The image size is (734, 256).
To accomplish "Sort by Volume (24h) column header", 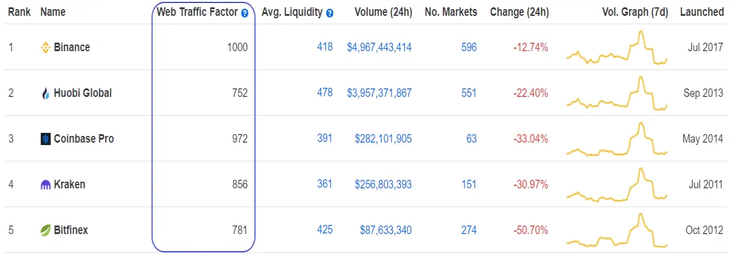I will (x=383, y=12).
